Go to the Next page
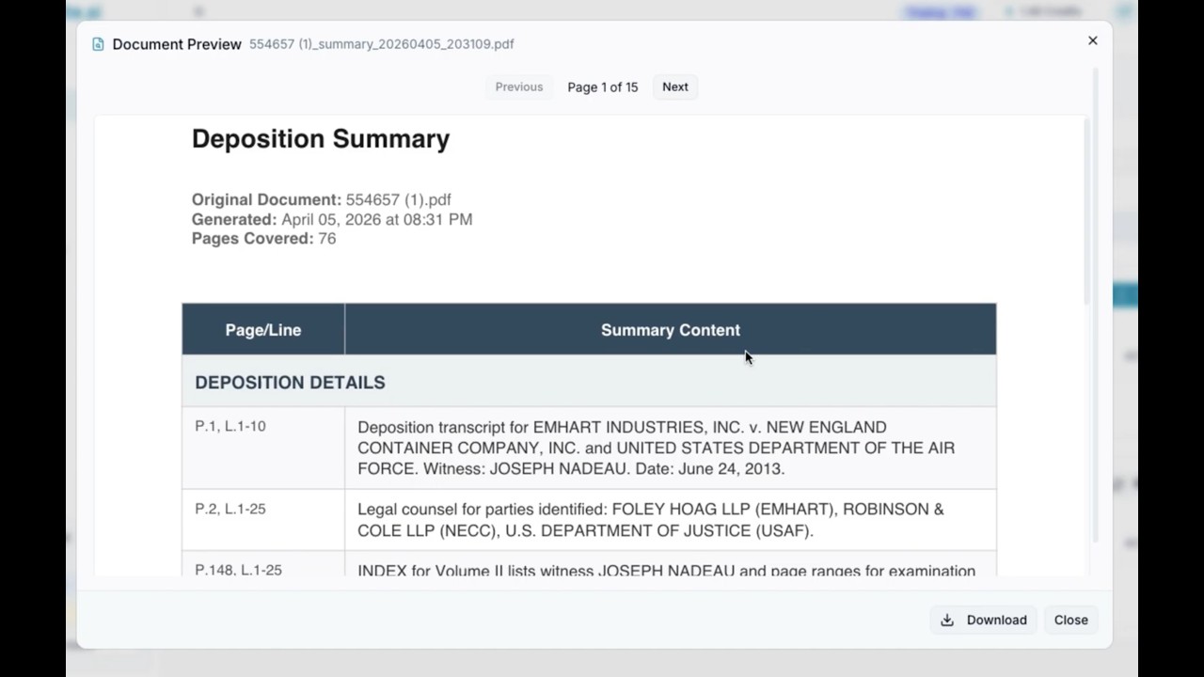Screen dimensions: 1204x677 tap(675, 87)
